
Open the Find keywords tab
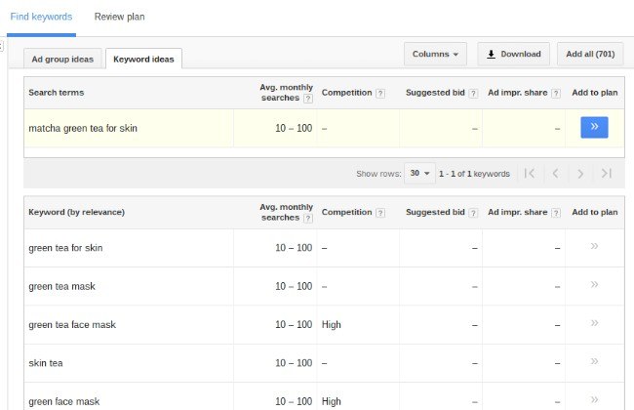click(x=40, y=18)
